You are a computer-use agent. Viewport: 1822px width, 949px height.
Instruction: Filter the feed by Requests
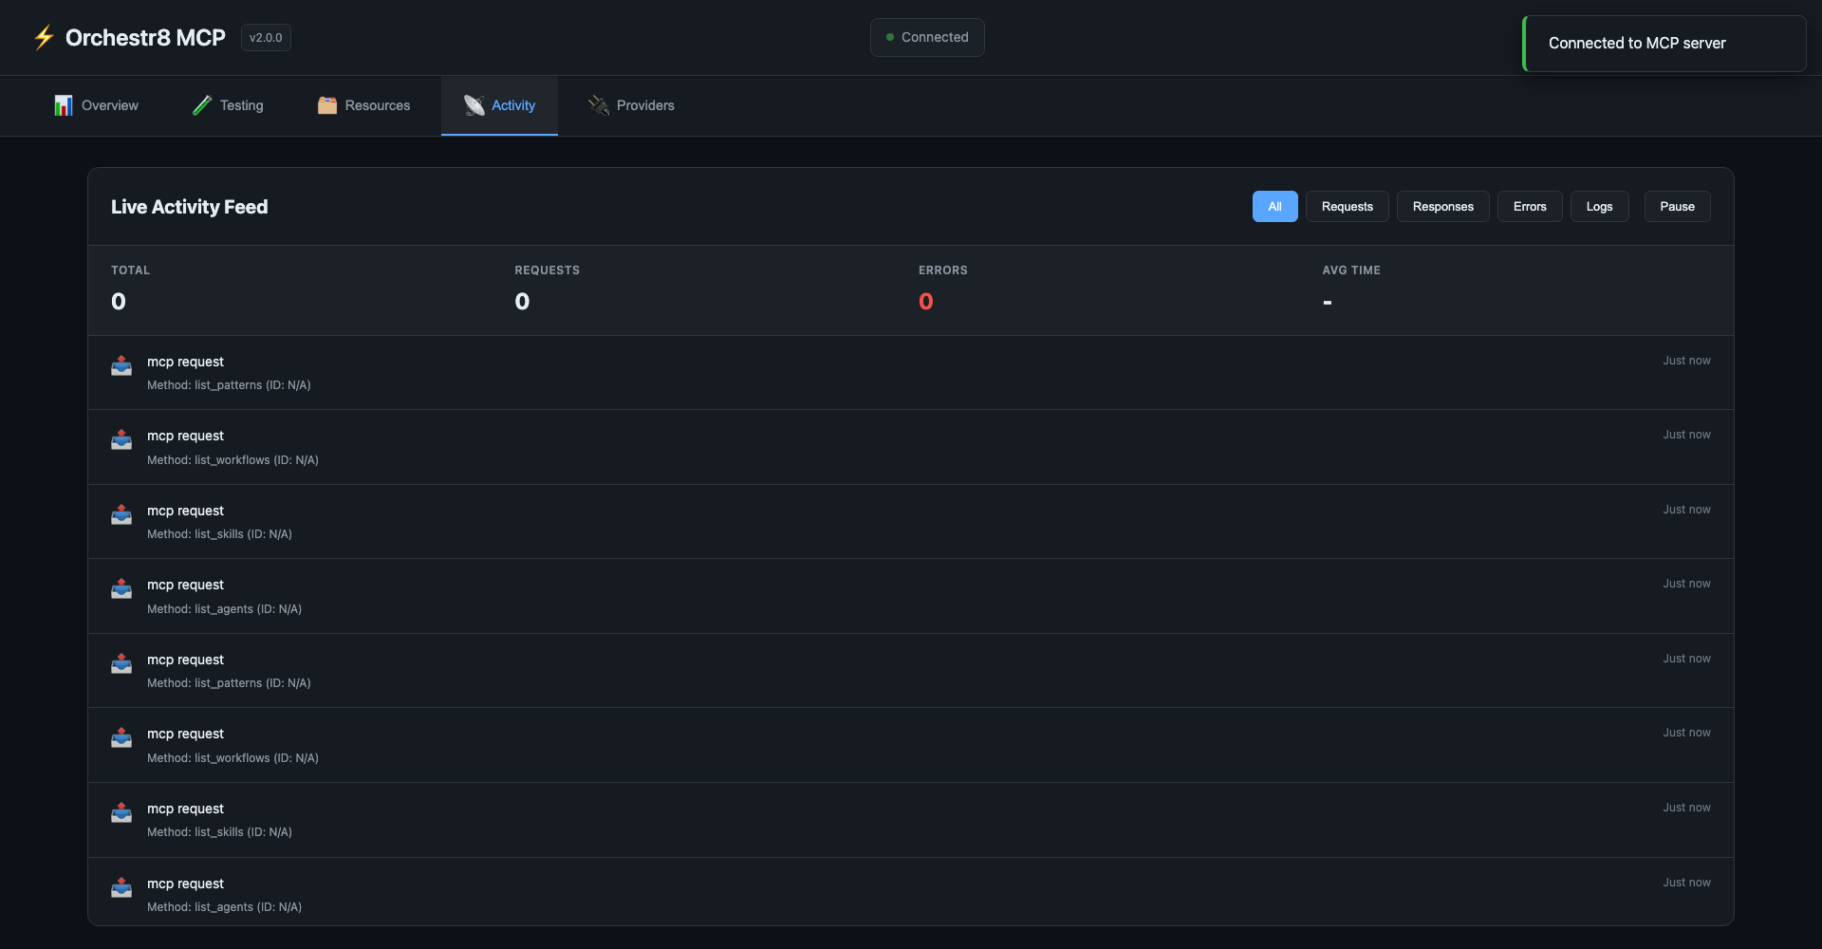coord(1347,207)
